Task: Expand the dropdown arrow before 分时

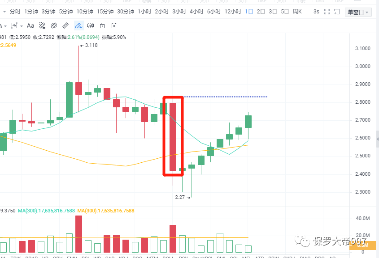Action: tap(4, 12)
